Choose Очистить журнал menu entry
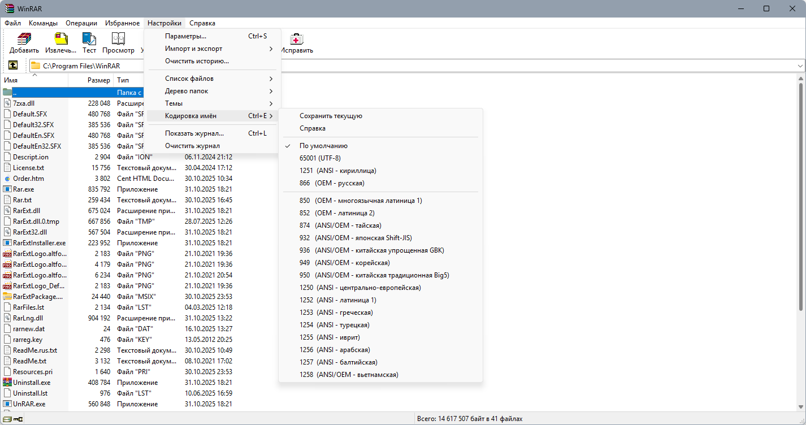 coord(212,146)
